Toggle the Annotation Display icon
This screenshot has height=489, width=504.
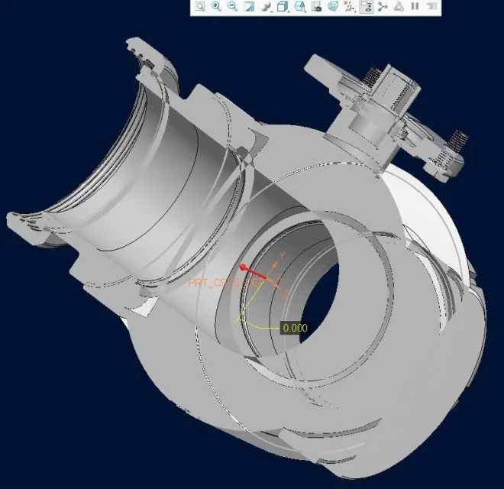(x=366, y=7)
